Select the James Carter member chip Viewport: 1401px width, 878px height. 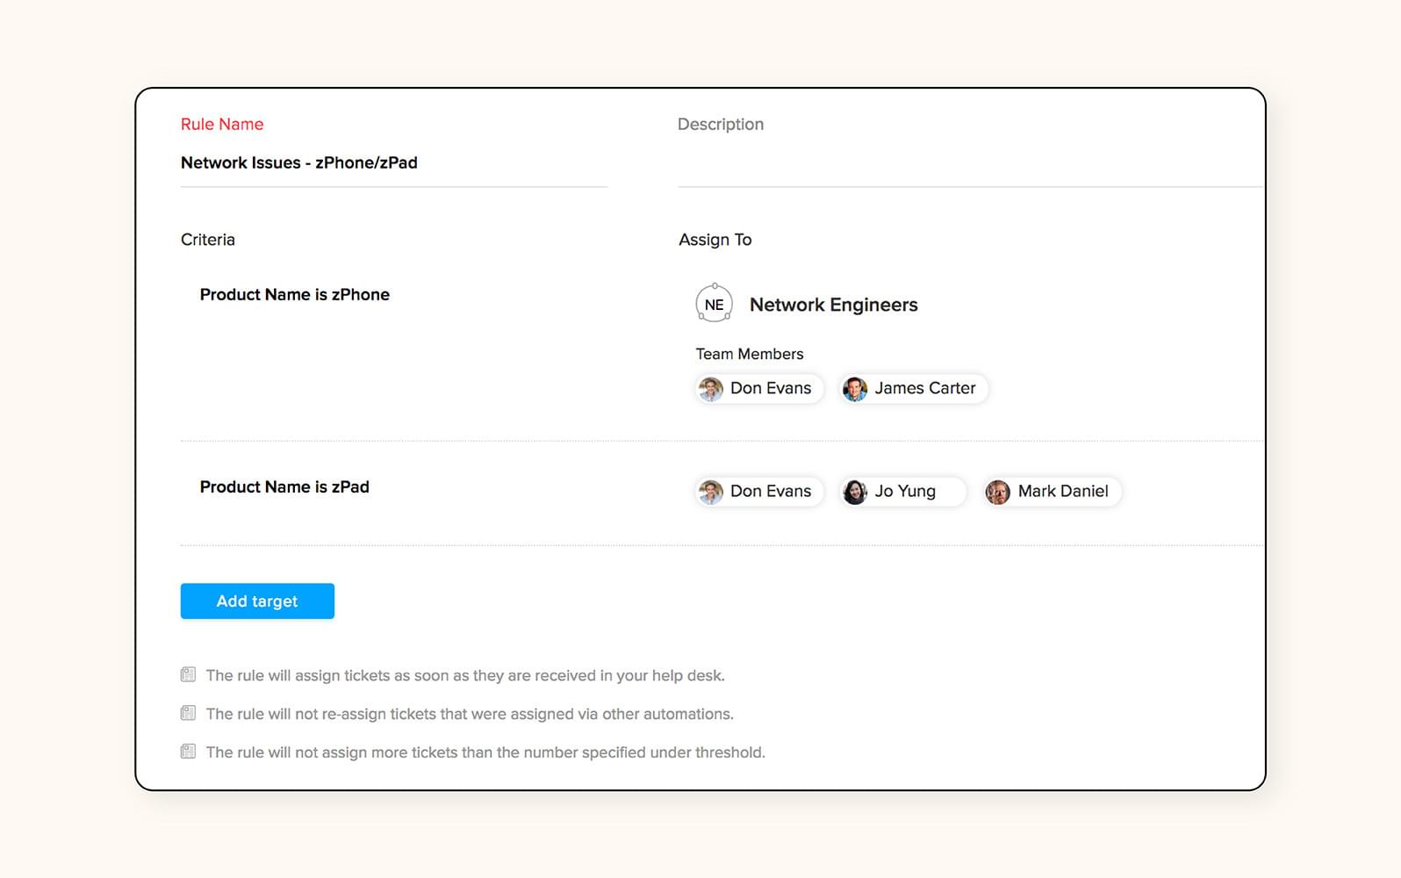(x=913, y=388)
